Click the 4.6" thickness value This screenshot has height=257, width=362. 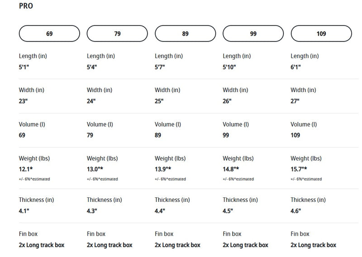296,210
